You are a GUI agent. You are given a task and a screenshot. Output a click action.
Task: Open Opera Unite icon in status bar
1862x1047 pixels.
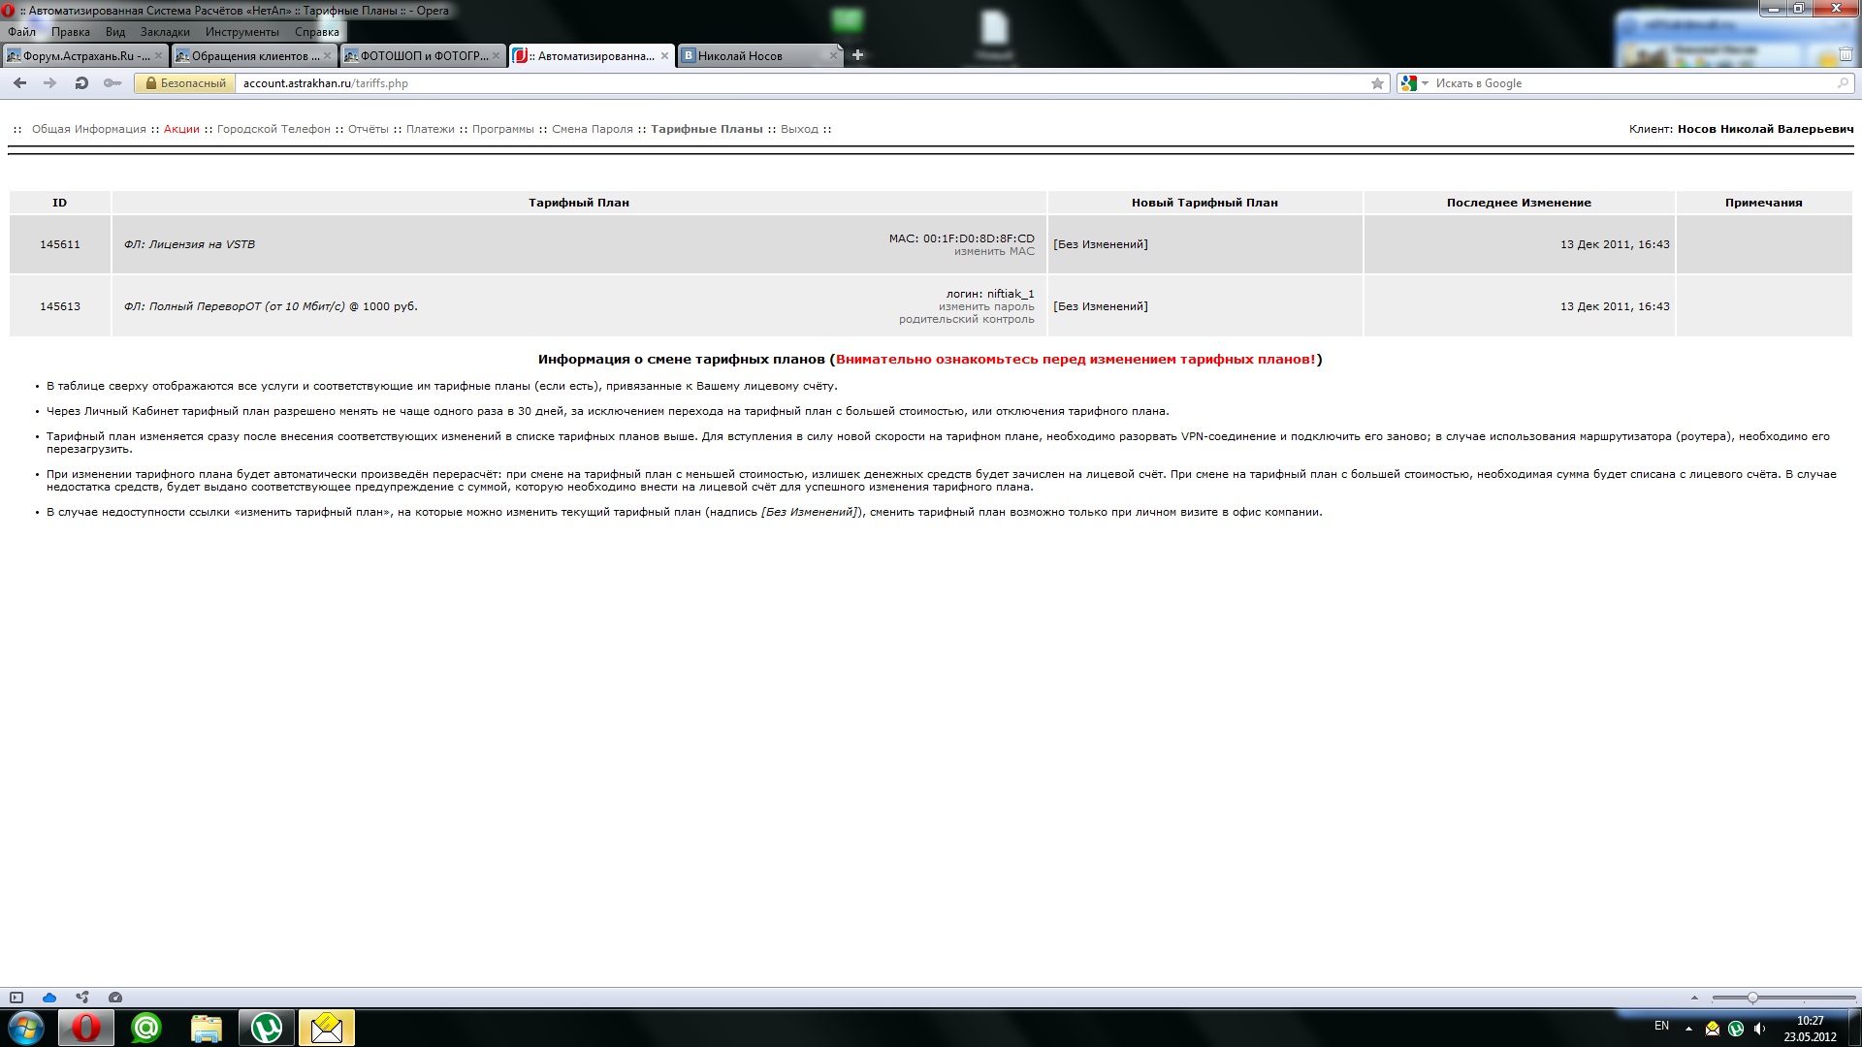[82, 998]
